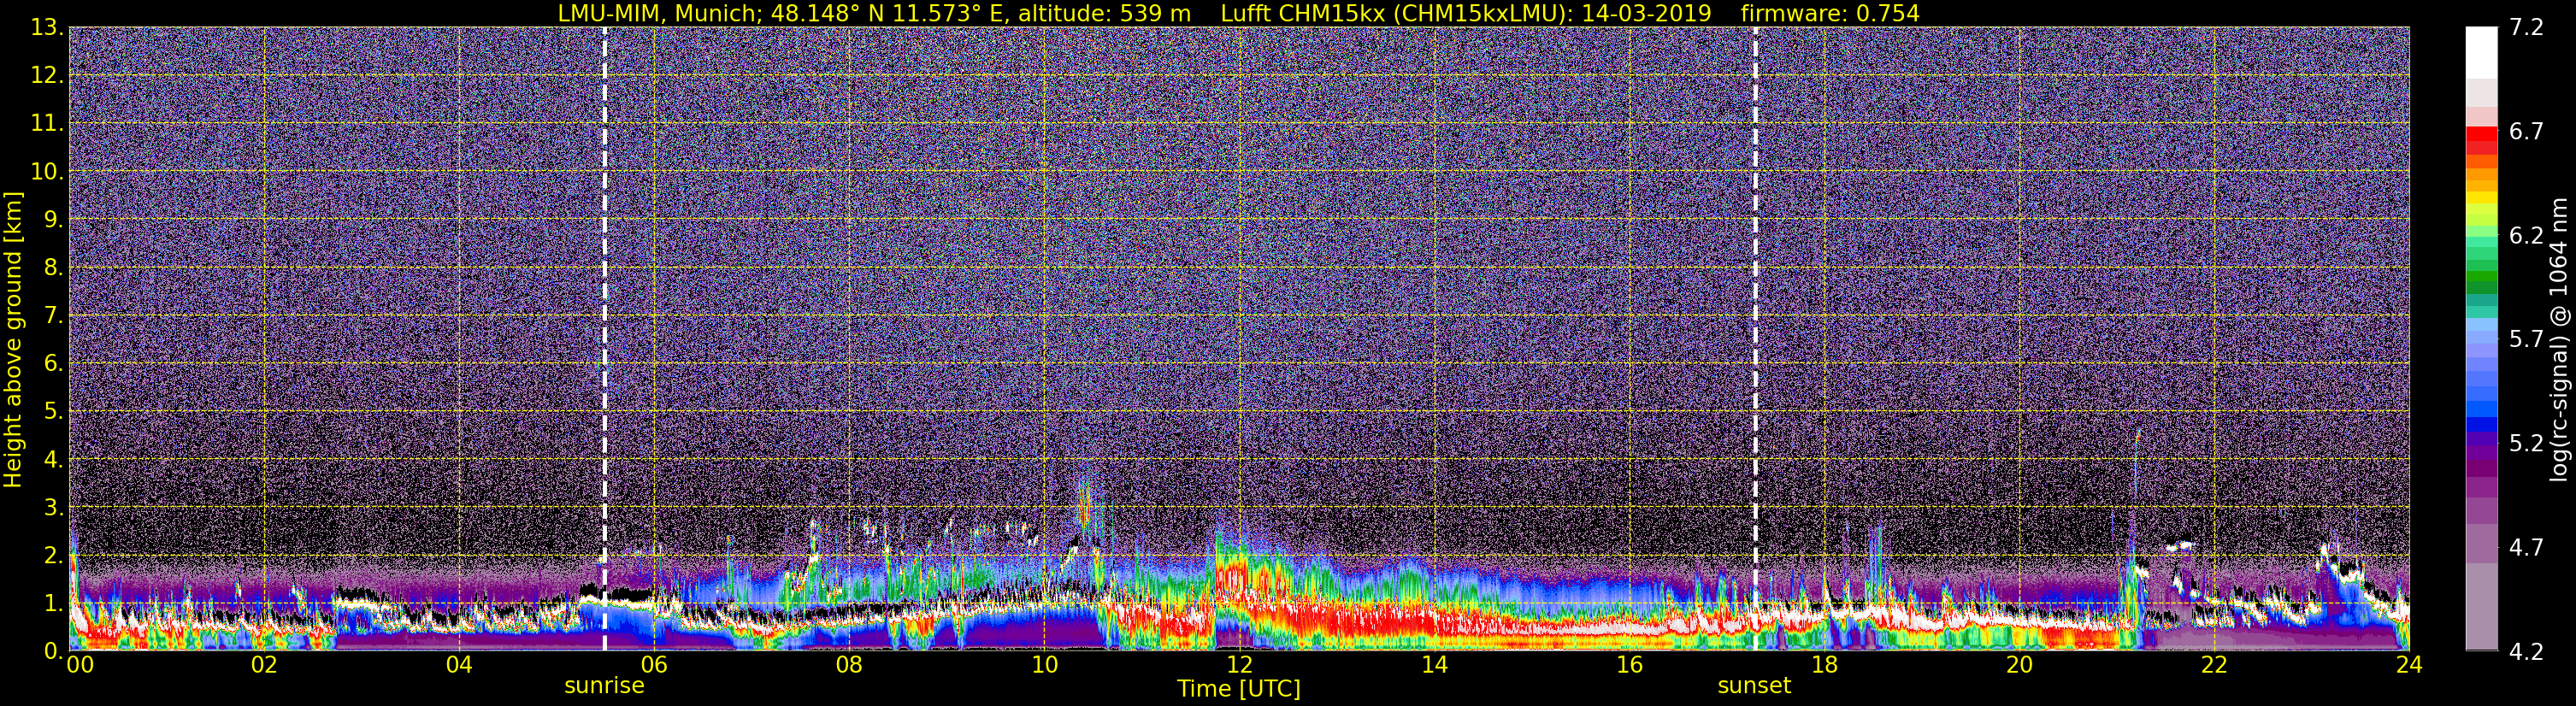Click the '04' tick on the time axis
2576x706 pixels.
(x=459, y=666)
